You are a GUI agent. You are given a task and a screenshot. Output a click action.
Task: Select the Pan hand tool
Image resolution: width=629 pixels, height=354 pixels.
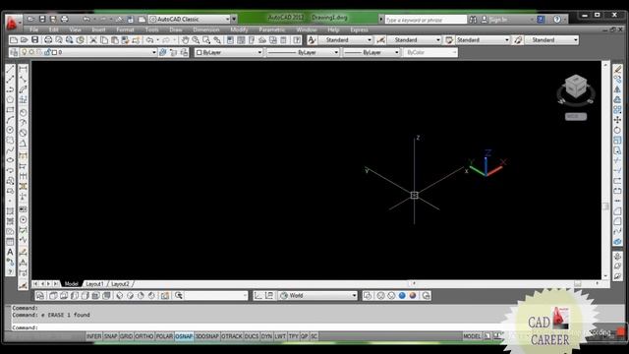click(185, 40)
